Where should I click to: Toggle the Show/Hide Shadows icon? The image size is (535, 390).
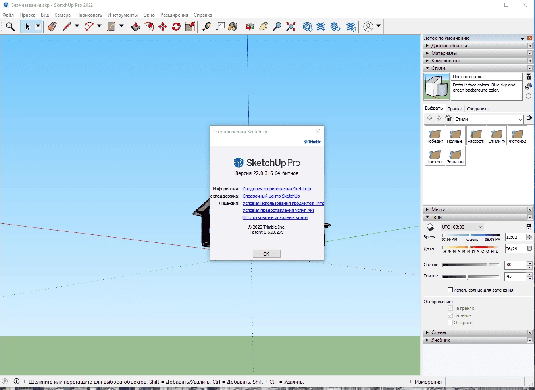pos(430,227)
